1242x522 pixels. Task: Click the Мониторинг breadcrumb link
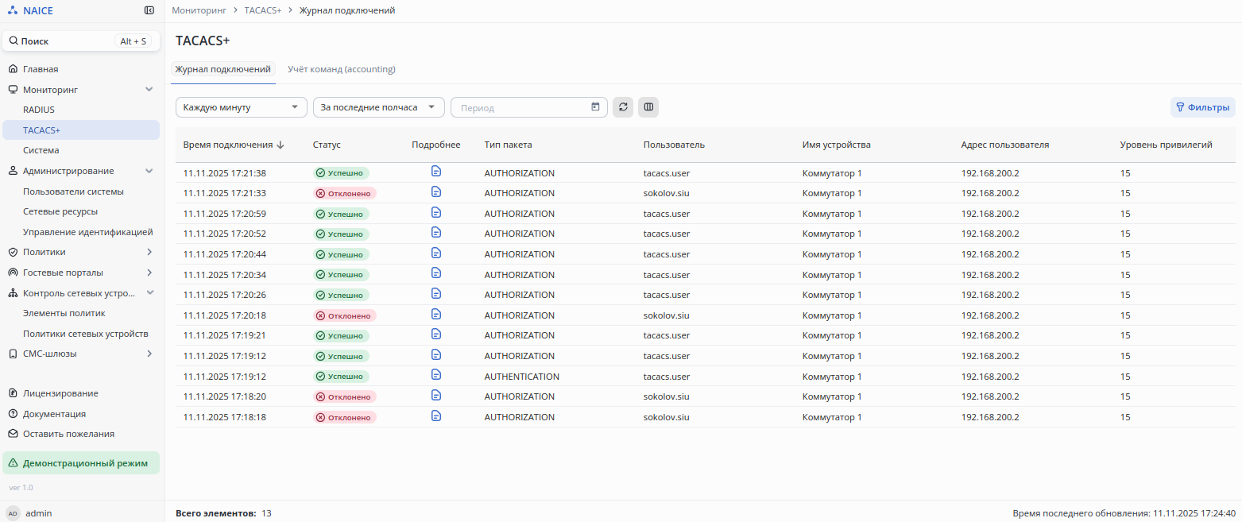point(199,10)
